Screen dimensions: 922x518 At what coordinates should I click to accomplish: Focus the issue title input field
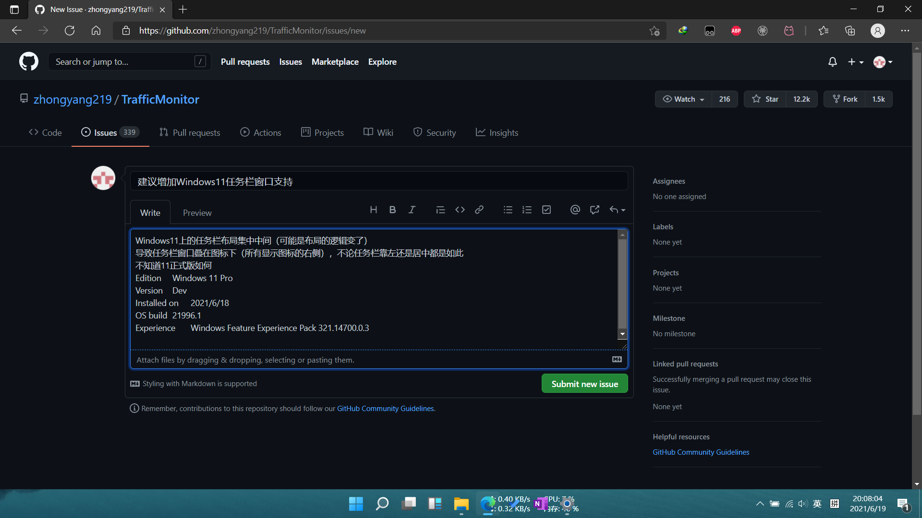coord(379,181)
